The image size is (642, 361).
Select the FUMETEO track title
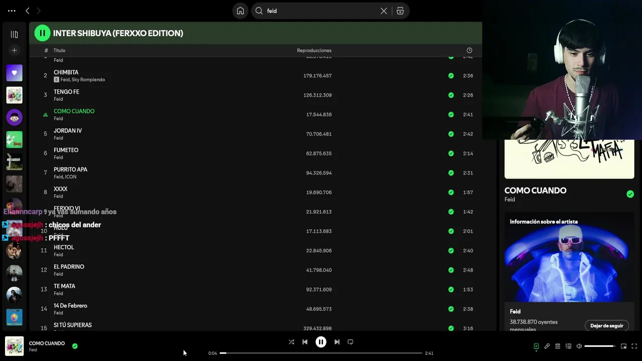click(x=66, y=150)
